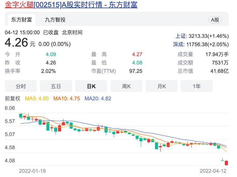Click the 已收盘 market status text

51,33
